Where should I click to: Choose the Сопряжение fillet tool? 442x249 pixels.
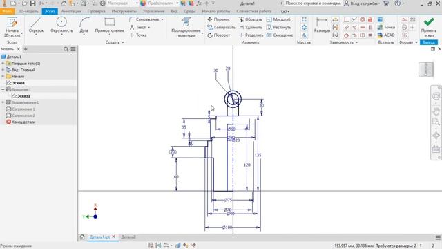point(144,19)
